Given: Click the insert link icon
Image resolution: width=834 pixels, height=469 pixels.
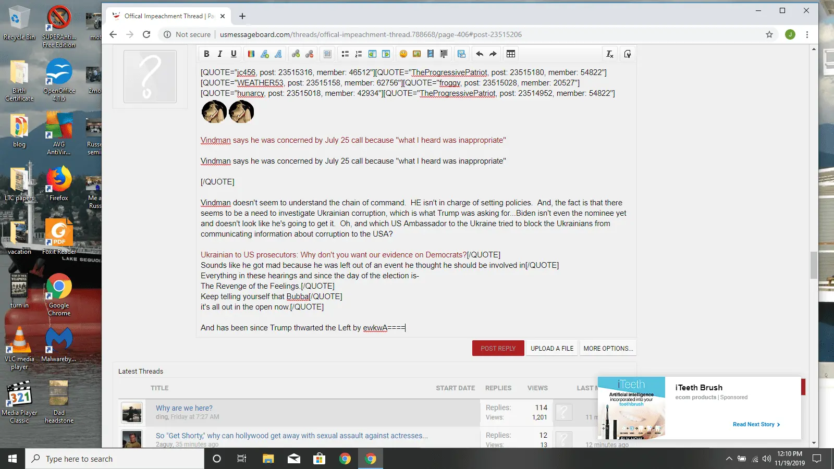Looking at the screenshot, I should 296,54.
